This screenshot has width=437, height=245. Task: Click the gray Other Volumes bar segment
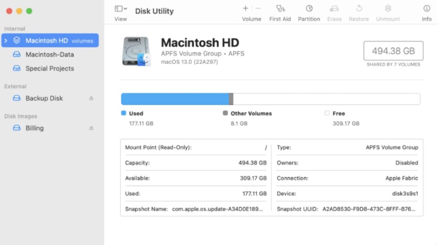click(231, 99)
